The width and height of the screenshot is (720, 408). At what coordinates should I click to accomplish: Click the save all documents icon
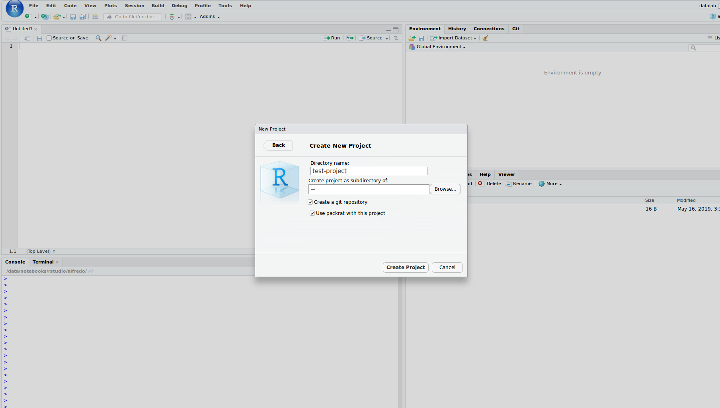click(x=82, y=17)
